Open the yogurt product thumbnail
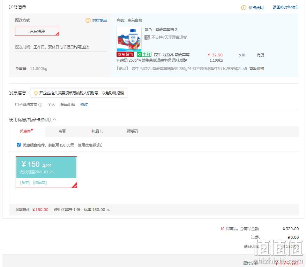Screen dimensions: 306x267 129,39
